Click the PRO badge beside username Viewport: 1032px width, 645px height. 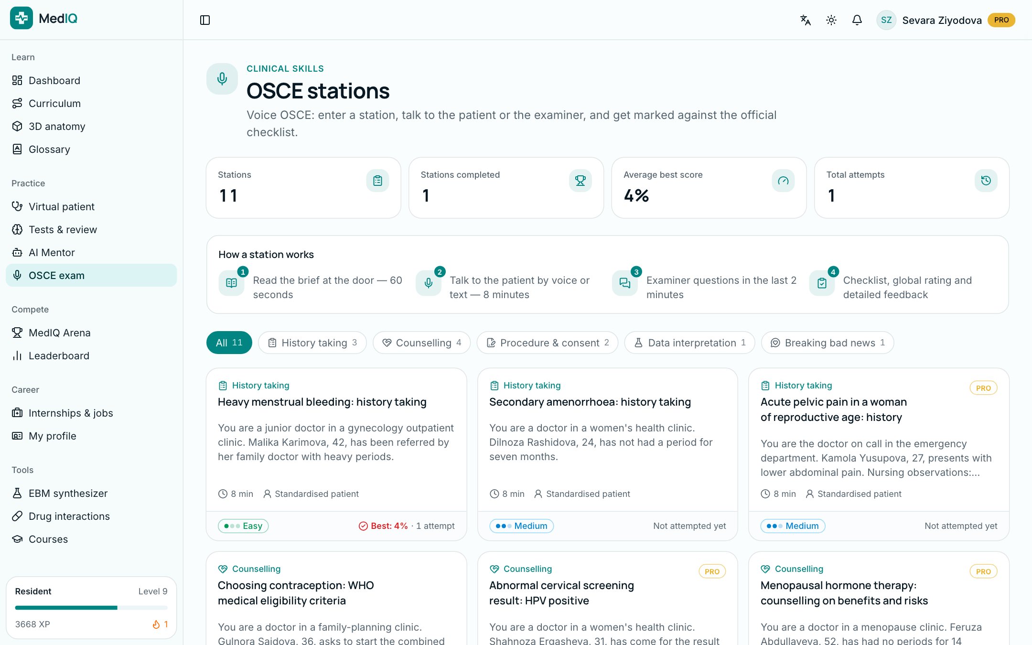pyautogui.click(x=1001, y=20)
